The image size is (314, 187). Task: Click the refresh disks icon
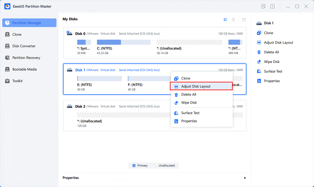click(x=244, y=19)
